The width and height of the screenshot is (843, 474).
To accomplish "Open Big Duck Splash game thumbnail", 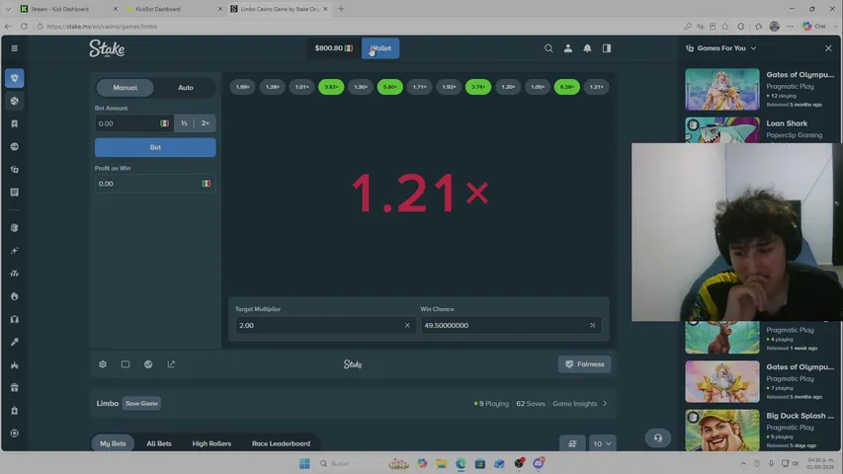I will pos(722,431).
